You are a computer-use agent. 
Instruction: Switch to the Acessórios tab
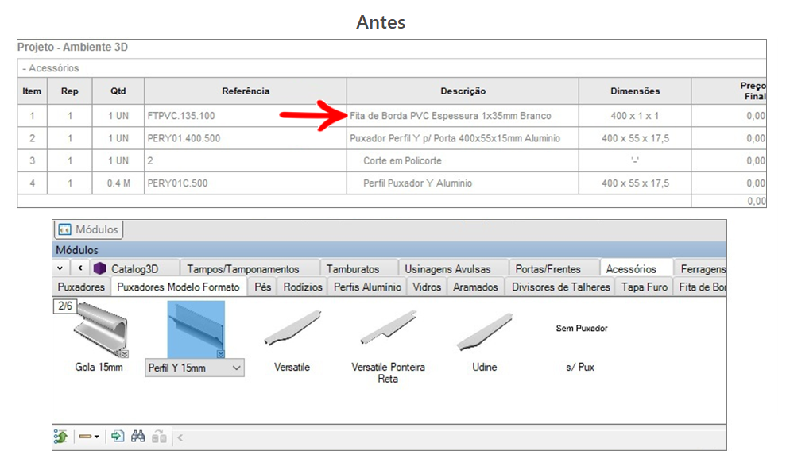click(631, 269)
